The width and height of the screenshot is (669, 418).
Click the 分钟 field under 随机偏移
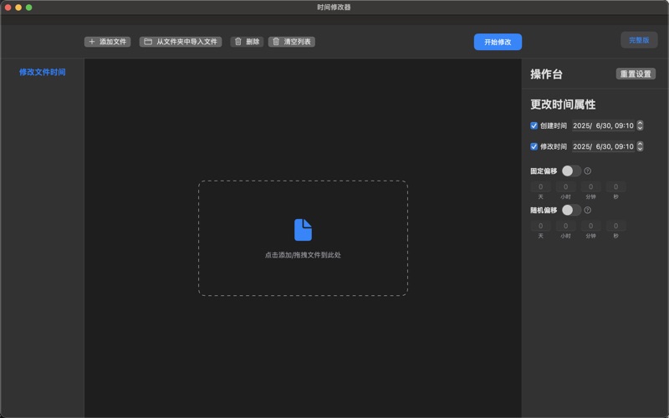pyautogui.click(x=590, y=226)
